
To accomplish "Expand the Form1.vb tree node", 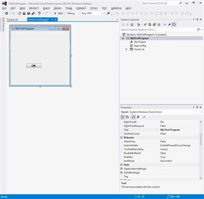I will coord(126,49).
